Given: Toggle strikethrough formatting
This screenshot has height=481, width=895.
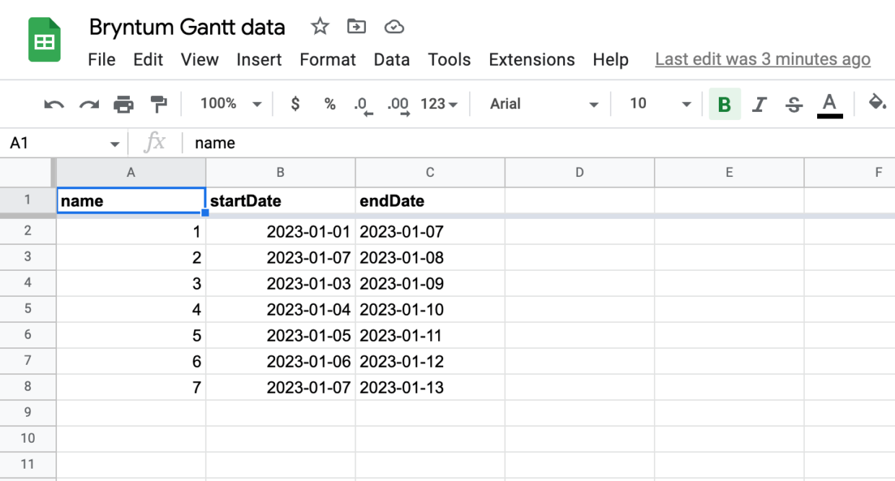Looking at the screenshot, I should (793, 103).
